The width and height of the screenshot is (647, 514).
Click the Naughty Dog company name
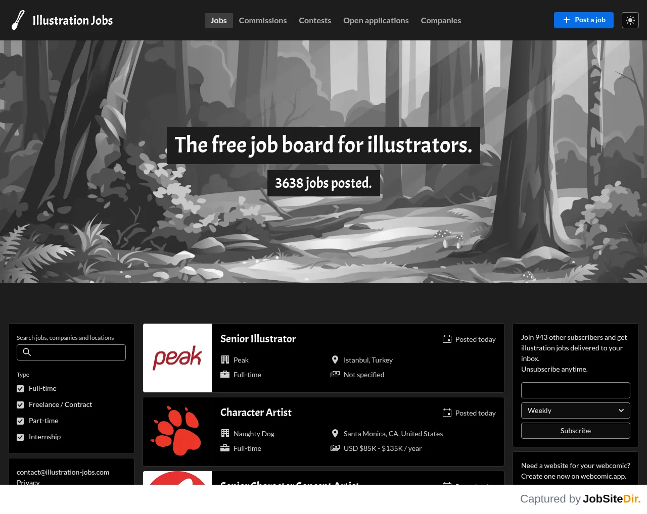[254, 434]
